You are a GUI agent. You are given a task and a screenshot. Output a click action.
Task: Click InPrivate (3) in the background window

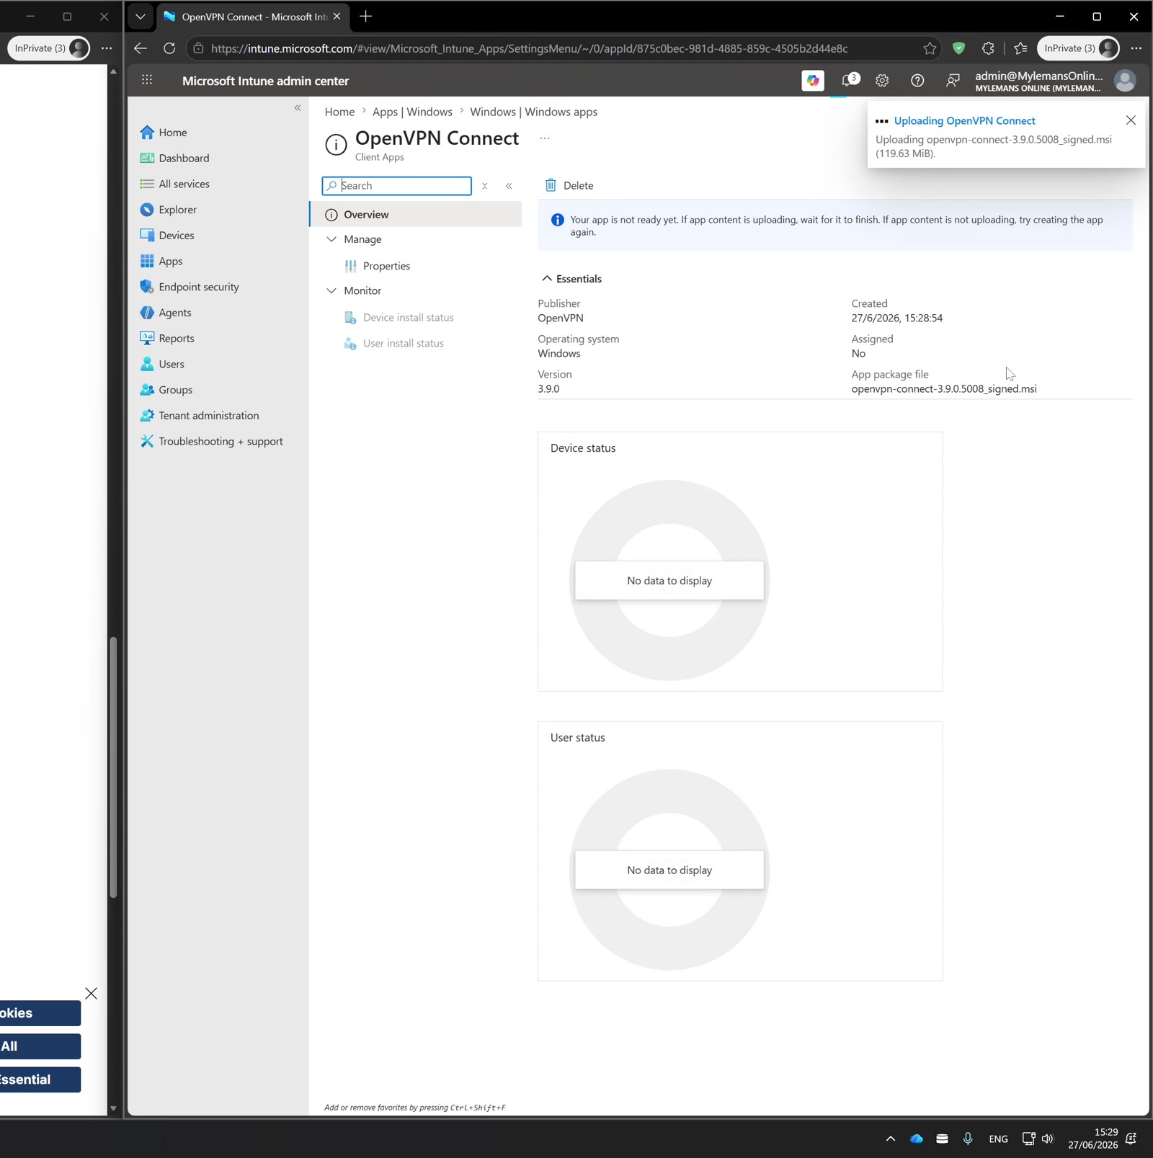click(x=48, y=48)
